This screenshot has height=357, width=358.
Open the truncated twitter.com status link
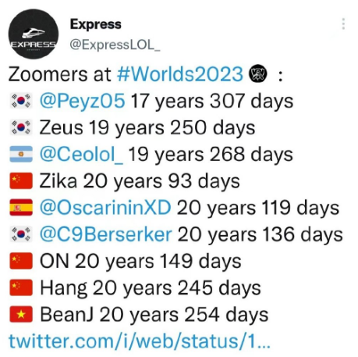140,341
